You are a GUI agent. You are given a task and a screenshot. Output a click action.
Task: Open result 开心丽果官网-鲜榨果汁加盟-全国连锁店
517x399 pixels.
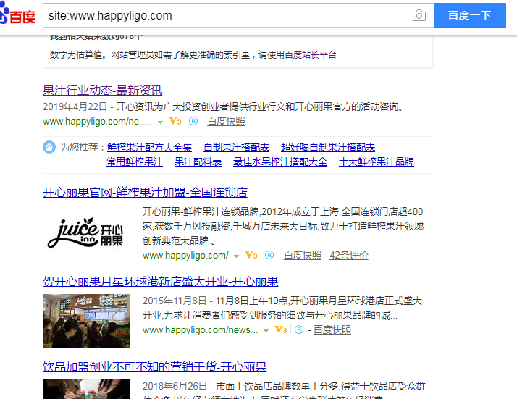pyautogui.click(x=145, y=192)
